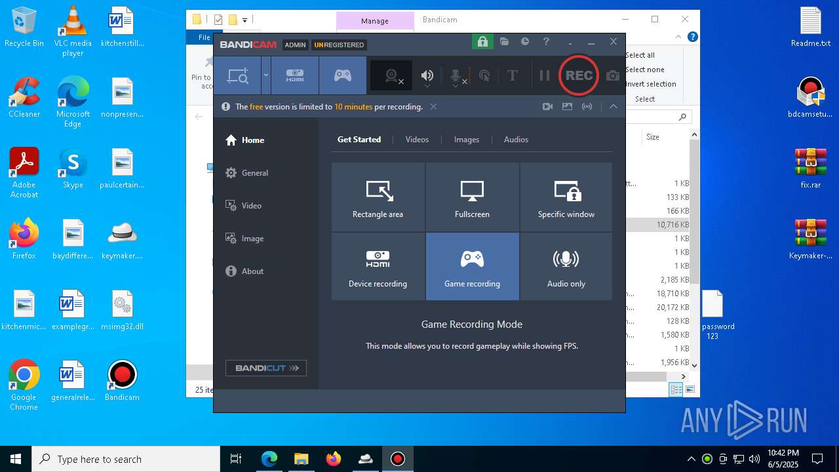Toggle the mouse cursor effect icon
Viewport: 839px width, 472px height.
point(485,76)
